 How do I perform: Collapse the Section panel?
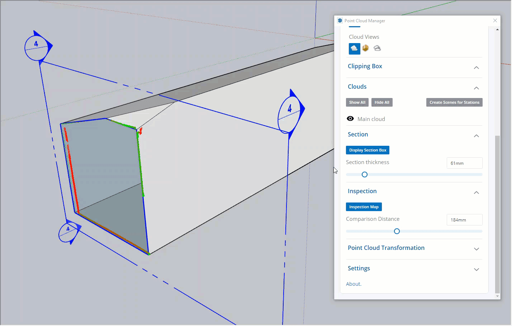[x=477, y=136]
